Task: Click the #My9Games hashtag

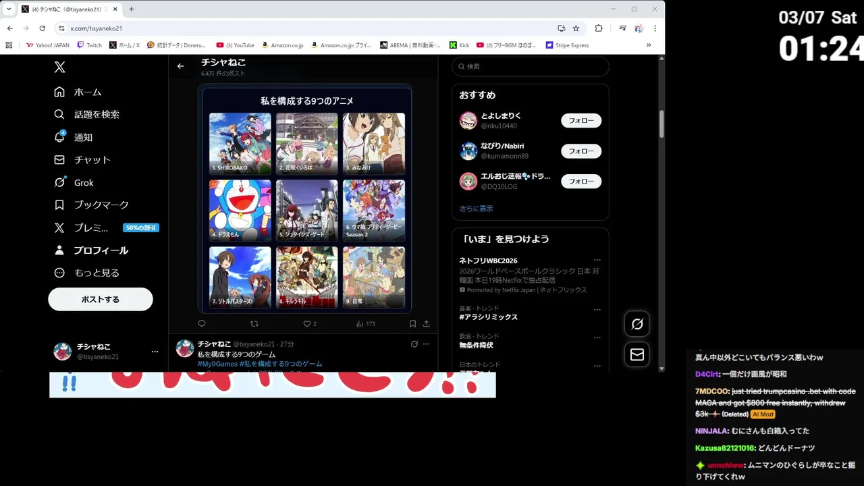Action: 217,364
